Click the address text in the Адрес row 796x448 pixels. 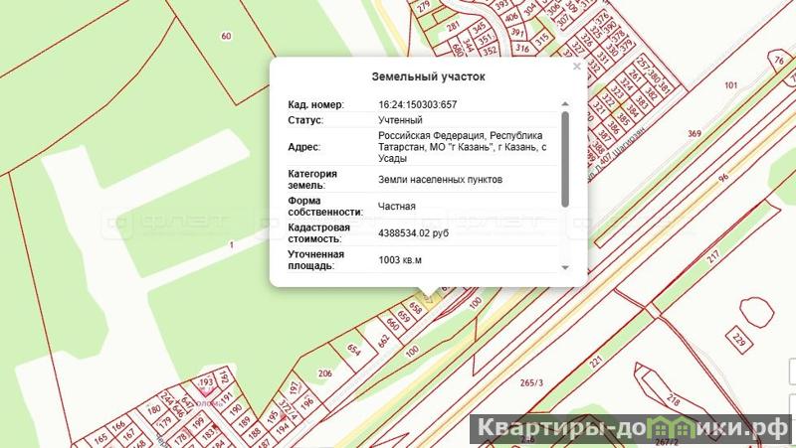(x=460, y=146)
